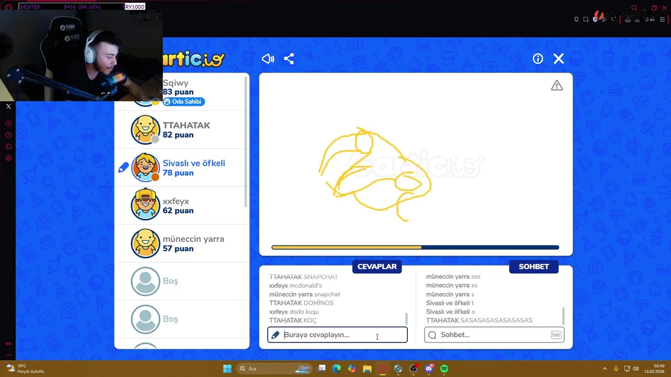This screenshot has width=671, height=377.
Task: Click the answers list scrollbar
Action: point(406,318)
